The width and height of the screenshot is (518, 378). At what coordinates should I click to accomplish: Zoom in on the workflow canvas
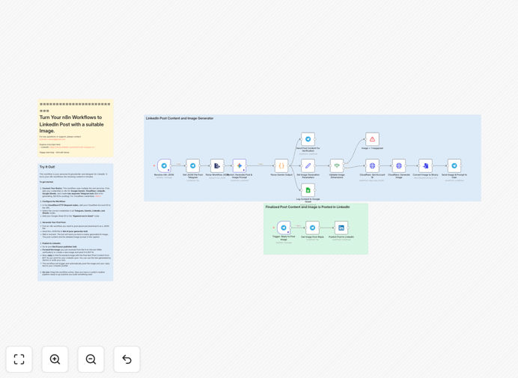point(55,359)
